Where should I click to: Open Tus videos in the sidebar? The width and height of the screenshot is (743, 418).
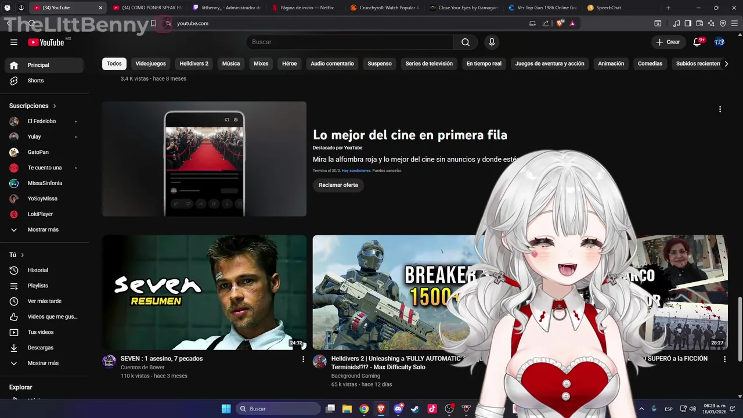(44, 332)
